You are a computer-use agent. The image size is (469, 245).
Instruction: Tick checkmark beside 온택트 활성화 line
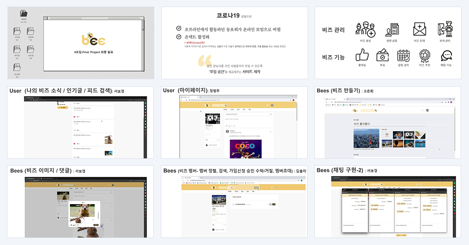click(179, 37)
